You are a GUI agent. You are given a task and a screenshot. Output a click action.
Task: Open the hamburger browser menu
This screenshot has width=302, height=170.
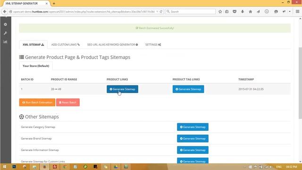297,11
